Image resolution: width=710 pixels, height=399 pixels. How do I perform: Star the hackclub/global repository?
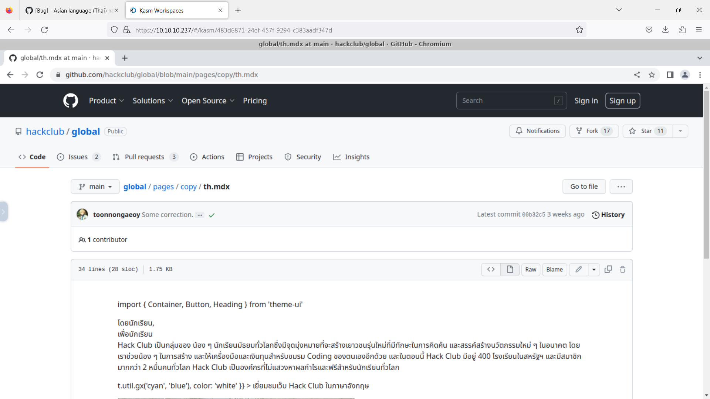tap(647, 131)
